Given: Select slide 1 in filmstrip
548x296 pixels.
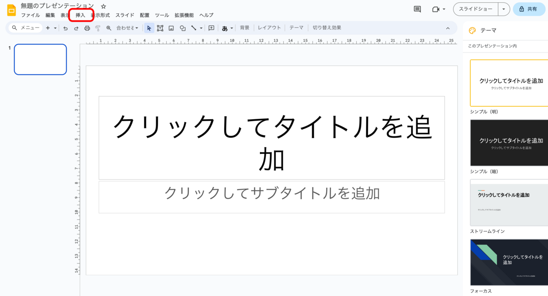Looking at the screenshot, I should (x=40, y=59).
